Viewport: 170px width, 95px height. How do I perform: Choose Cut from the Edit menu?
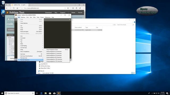tap(31, 26)
